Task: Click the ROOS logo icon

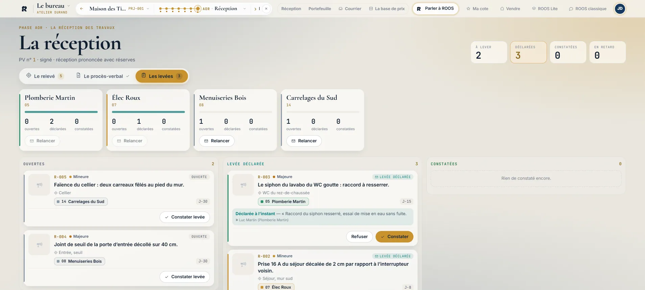Action: click(24, 9)
